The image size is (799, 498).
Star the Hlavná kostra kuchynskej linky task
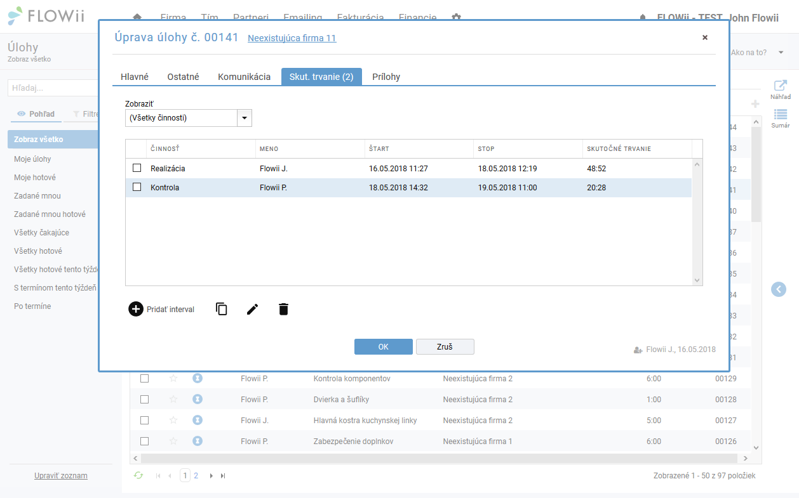(x=173, y=420)
